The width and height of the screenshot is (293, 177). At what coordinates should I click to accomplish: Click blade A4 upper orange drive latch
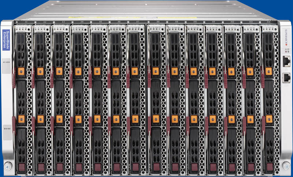[78, 72]
